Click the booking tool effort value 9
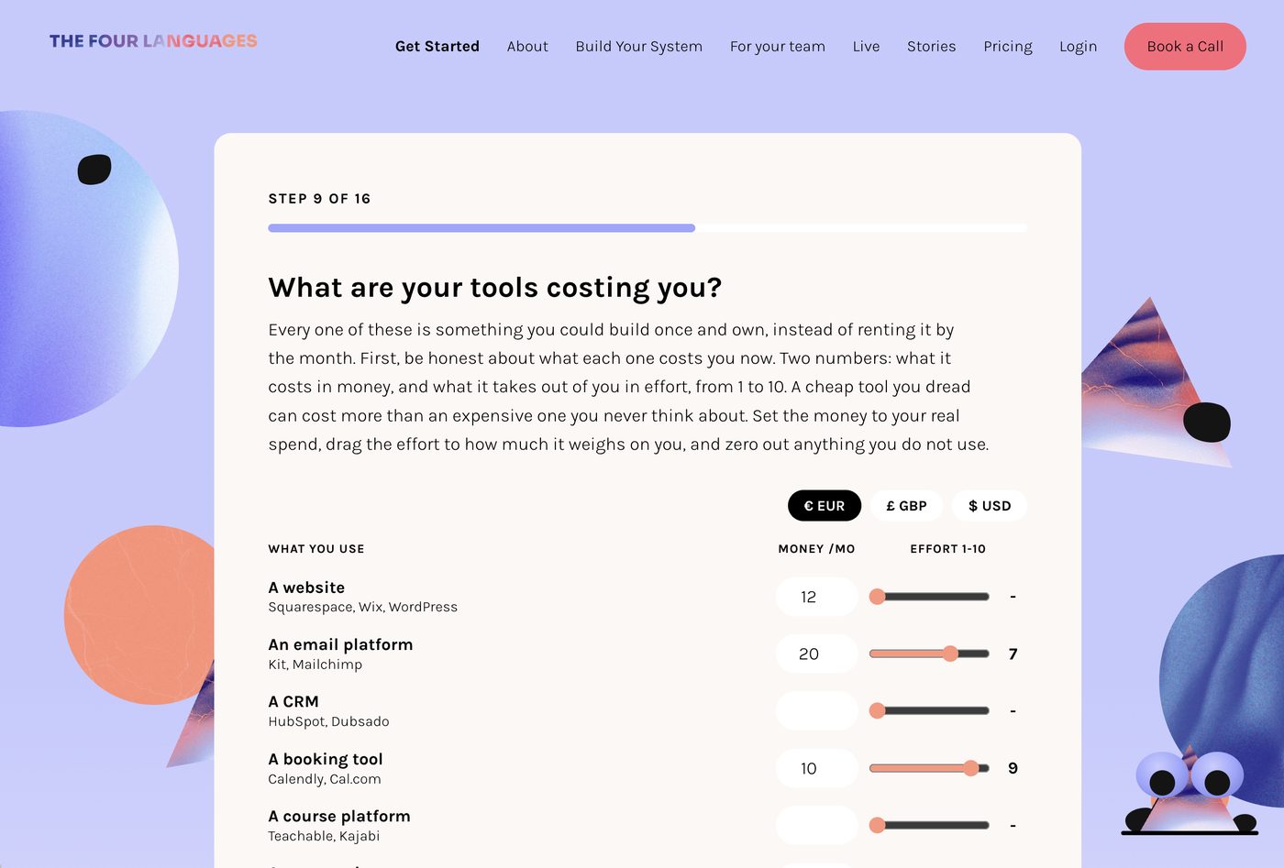This screenshot has height=868, width=1284. 1013,769
